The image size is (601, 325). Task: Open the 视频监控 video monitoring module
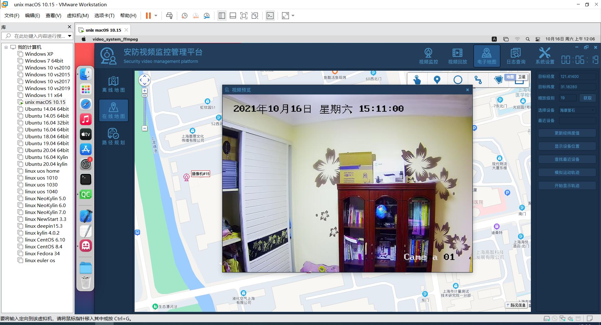pyautogui.click(x=428, y=56)
